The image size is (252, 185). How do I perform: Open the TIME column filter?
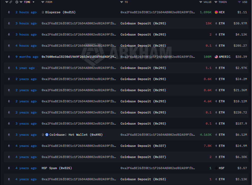[21, 2]
